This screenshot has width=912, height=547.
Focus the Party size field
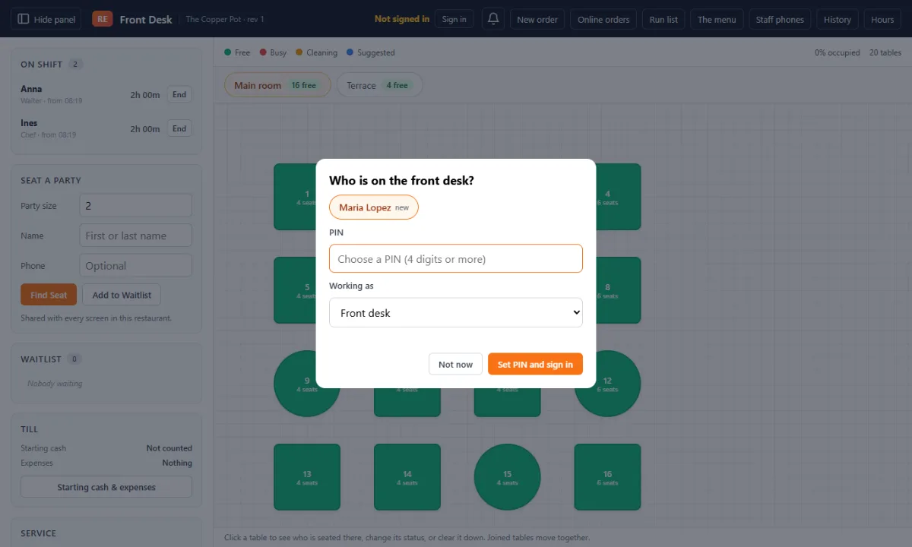pos(135,205)
